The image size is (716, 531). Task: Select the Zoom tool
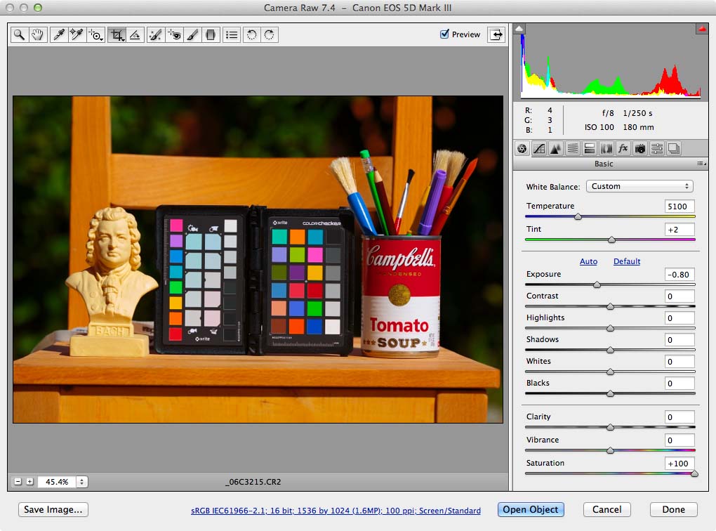pyautogui.click(x=19, y=34)
